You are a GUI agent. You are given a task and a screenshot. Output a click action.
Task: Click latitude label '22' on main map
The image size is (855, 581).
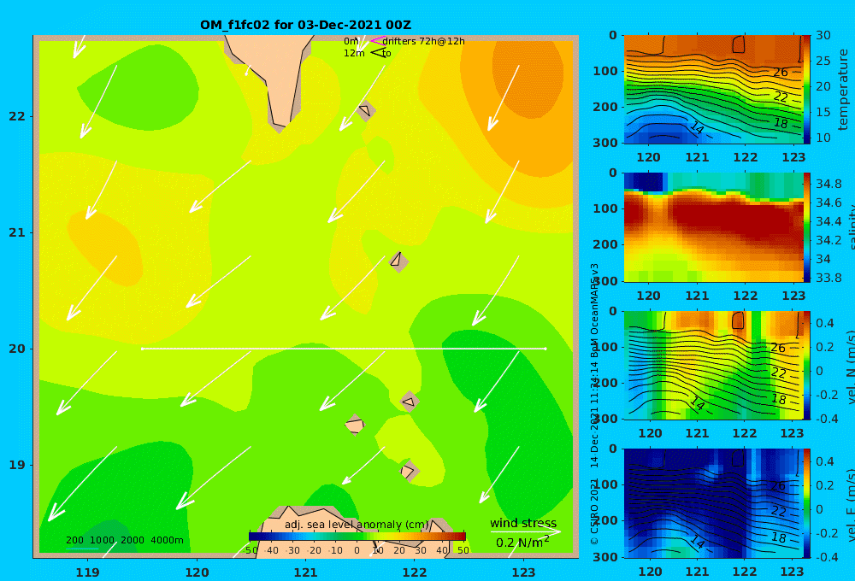(x=17, y=116)
